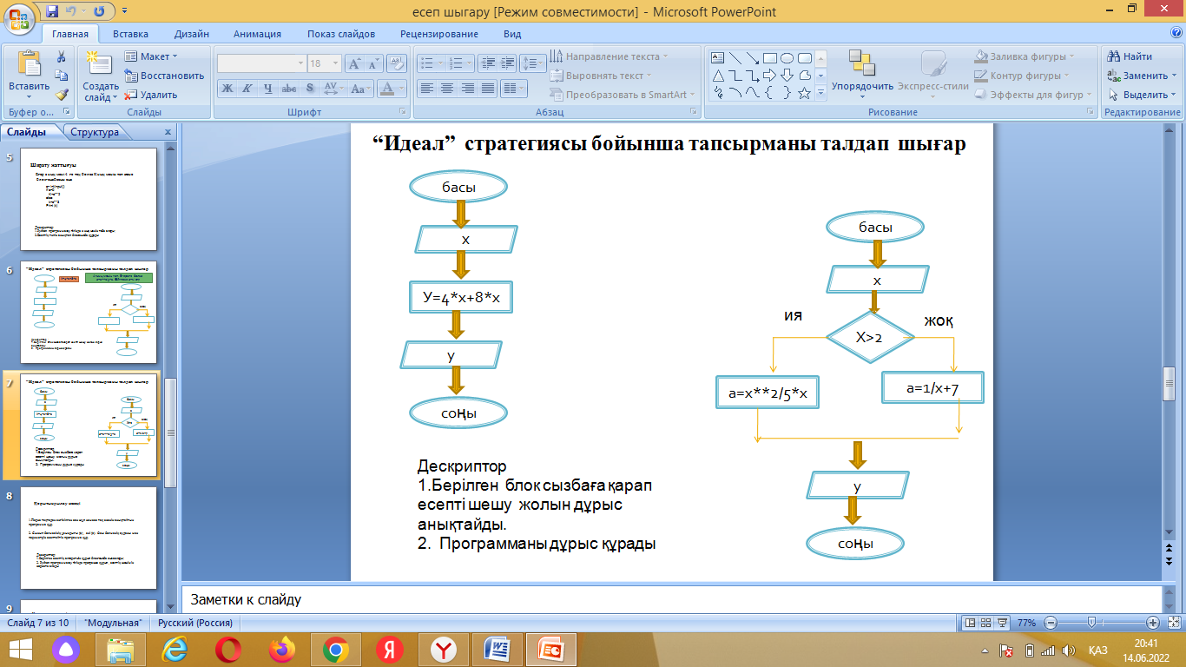Activate the Format Painter brush
This screenshot has height=667, width=1186.
(x=62, y=95)
